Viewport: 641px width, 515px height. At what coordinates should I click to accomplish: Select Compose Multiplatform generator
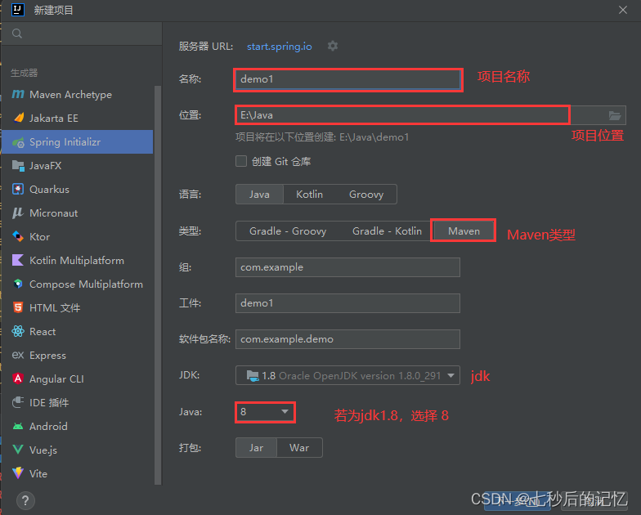click(x=77, y=284)
